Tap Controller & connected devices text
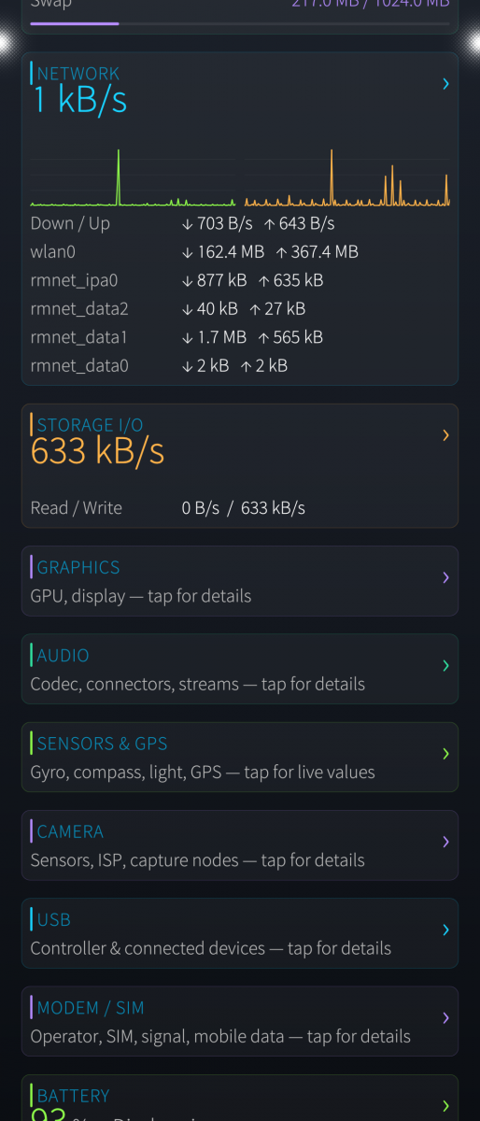The width and height of the screenshot is (480, 1121). [211, 948]
